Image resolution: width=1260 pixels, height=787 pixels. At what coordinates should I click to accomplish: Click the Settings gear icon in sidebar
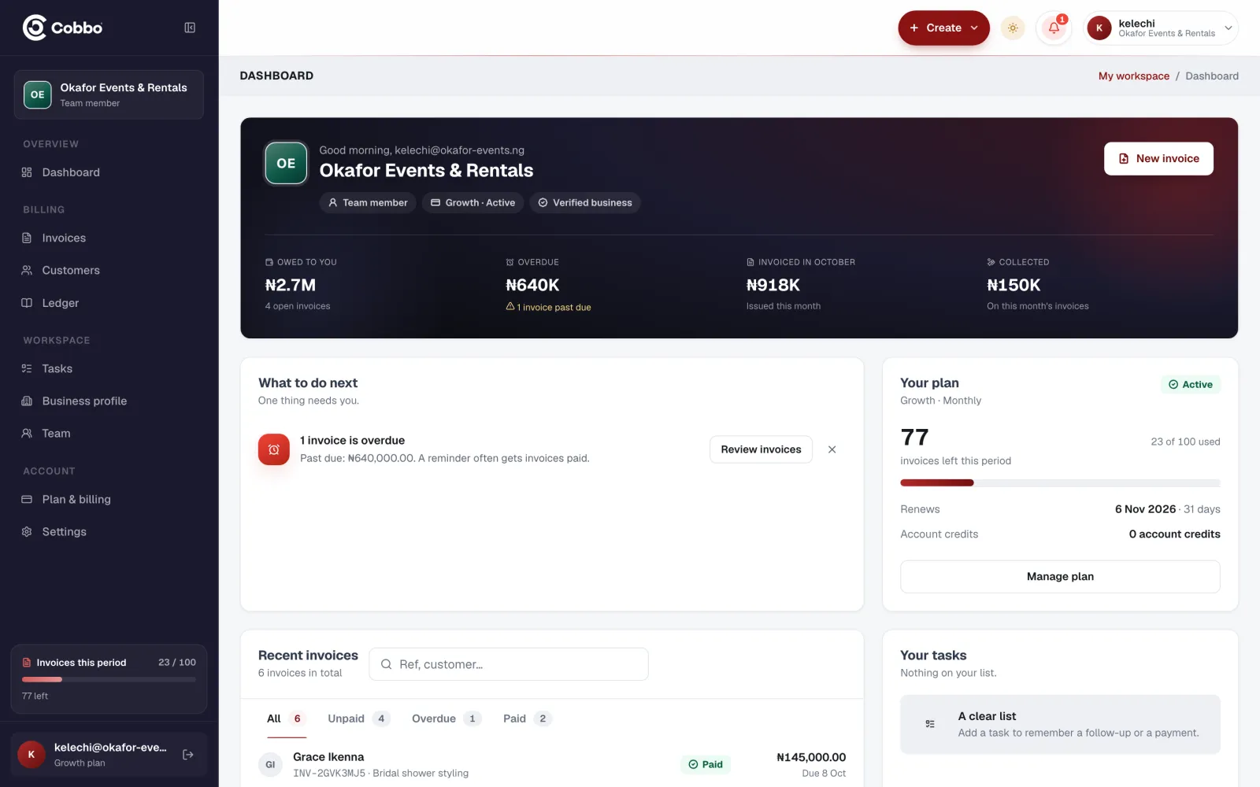coord(27,532)
